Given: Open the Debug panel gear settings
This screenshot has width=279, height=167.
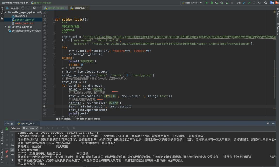Looking at the screenshot, I should click(x=268, y=123).
